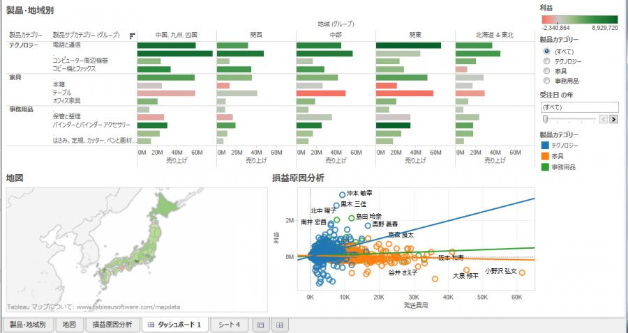This screenshot has height=333, width=628.
Task: Click the 事務用品 category row header in chart
Action: 21,109
